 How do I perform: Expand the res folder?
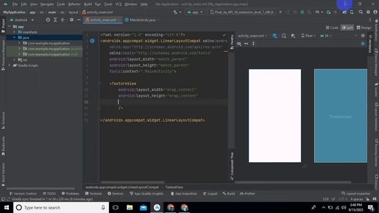14,60
